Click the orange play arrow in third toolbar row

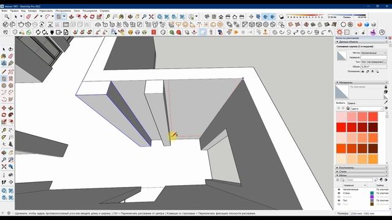236,32
